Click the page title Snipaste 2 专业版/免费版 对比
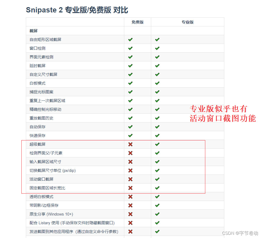 [x=77, y=10]
